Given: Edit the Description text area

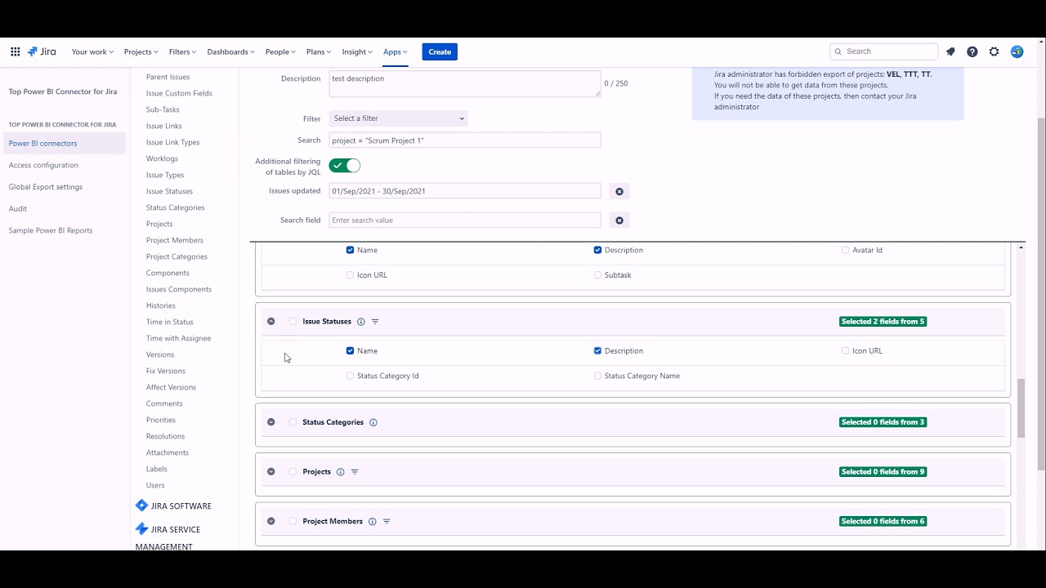Looking at the screenshot, I should pos(465,83).
